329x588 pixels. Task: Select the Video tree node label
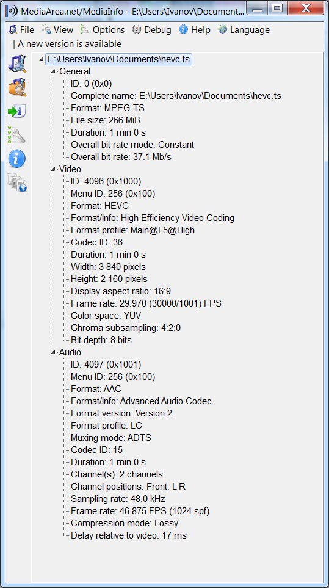coord(70,169)
